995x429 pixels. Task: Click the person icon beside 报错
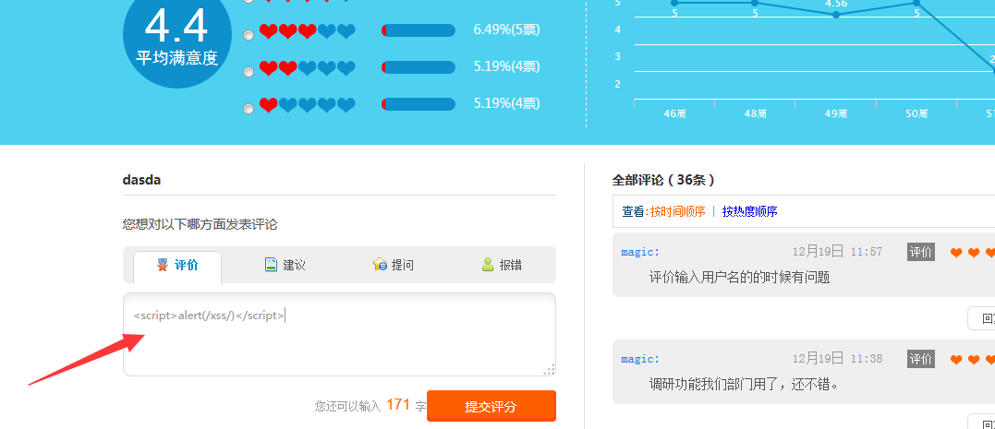click(488, 265)
